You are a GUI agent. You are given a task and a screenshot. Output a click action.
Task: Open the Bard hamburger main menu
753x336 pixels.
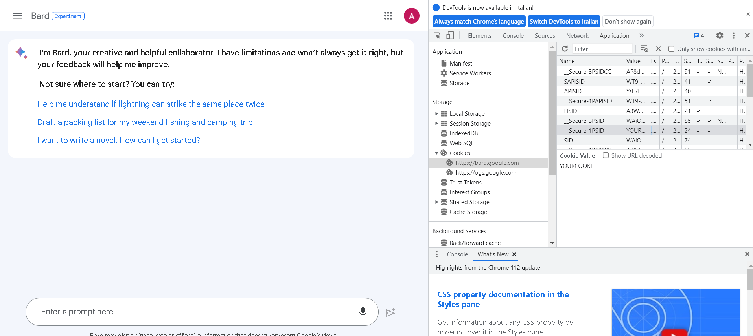[x=18, y=16]
